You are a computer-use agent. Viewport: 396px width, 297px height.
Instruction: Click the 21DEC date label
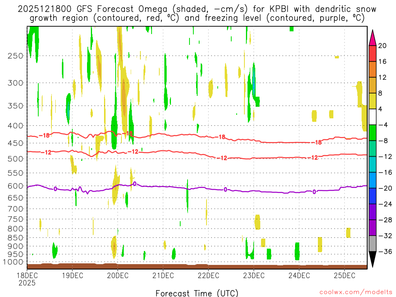coord(163,275)
